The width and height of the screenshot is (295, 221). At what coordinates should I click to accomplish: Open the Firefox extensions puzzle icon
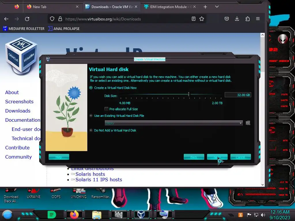pos(247,19)
